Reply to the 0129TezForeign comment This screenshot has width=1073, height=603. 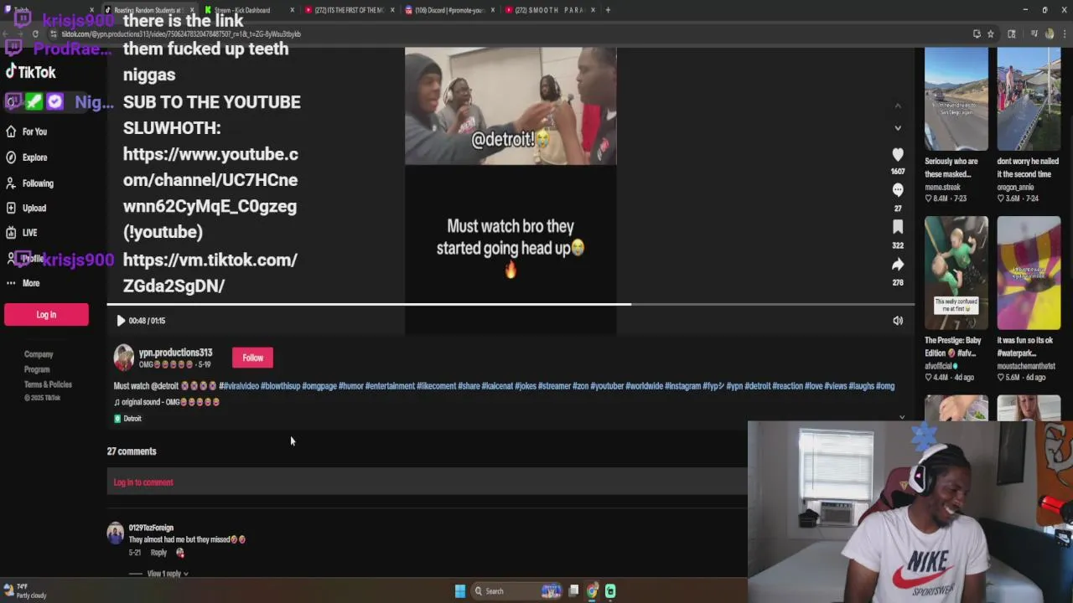[158, 553]
